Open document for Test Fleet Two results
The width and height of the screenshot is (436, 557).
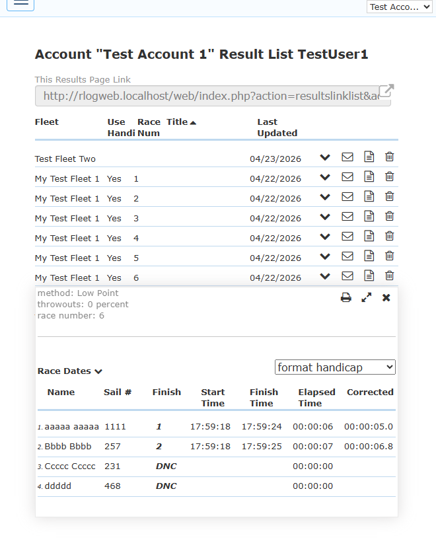coord(369,157)
